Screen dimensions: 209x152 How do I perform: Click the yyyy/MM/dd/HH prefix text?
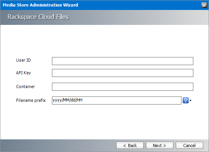click(68, 100)
